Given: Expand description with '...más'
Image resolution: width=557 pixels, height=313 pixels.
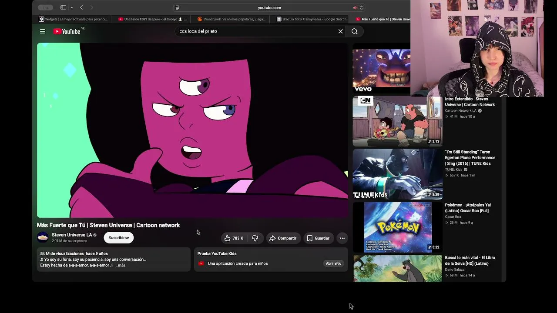Looking at the screenshot, I should [x=120, y=265].
